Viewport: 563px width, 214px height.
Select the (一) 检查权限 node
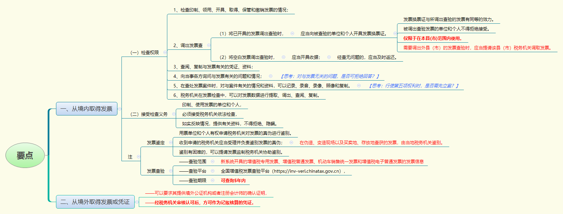coord(145,52)
